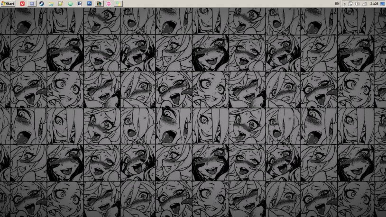The image size is (386, 217).
Task: Switch to the active dark-icon taskbar app
Action: (x=99, y=3)
